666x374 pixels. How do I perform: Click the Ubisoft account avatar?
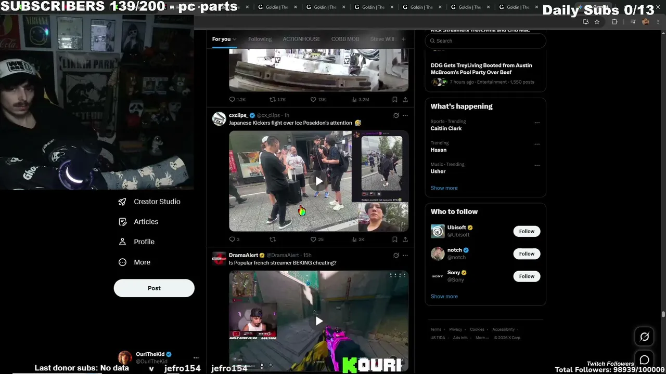[x=438, y=231]
